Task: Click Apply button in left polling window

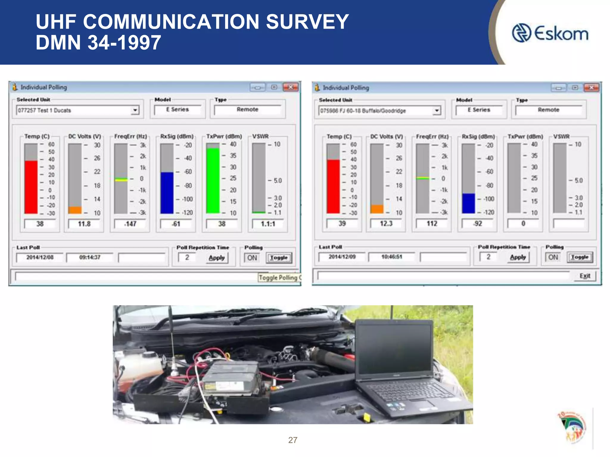Action: coord(217,258)
